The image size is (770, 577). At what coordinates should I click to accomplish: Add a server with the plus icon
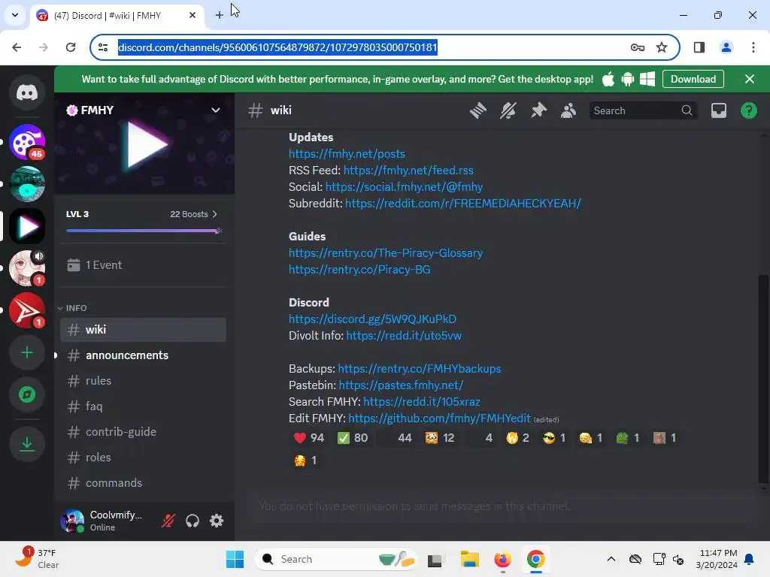pos(27,352)
